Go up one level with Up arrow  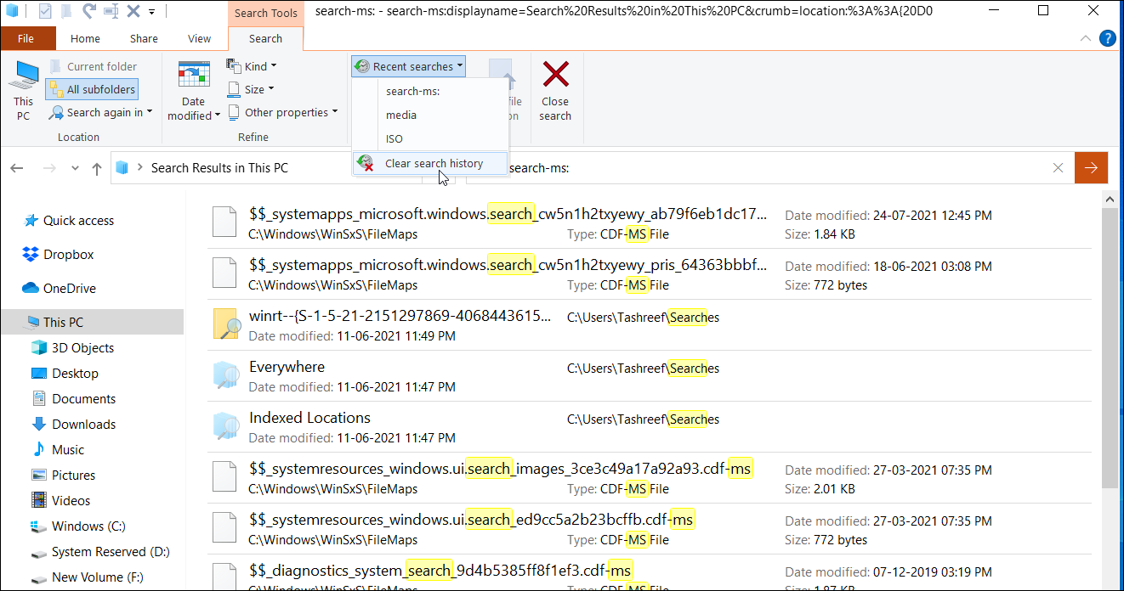click(x=97, y=168)
